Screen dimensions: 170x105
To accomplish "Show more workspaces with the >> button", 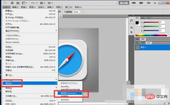I will pos(155,3).
